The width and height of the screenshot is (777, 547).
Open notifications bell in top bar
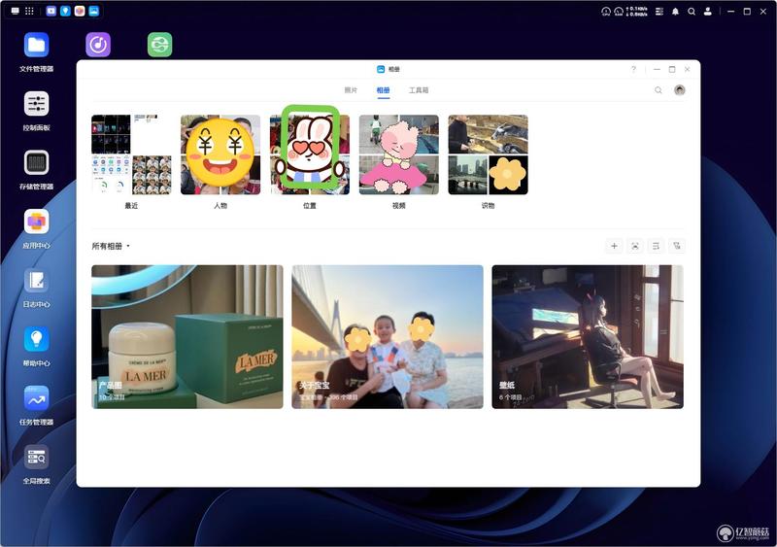point(675,12)
